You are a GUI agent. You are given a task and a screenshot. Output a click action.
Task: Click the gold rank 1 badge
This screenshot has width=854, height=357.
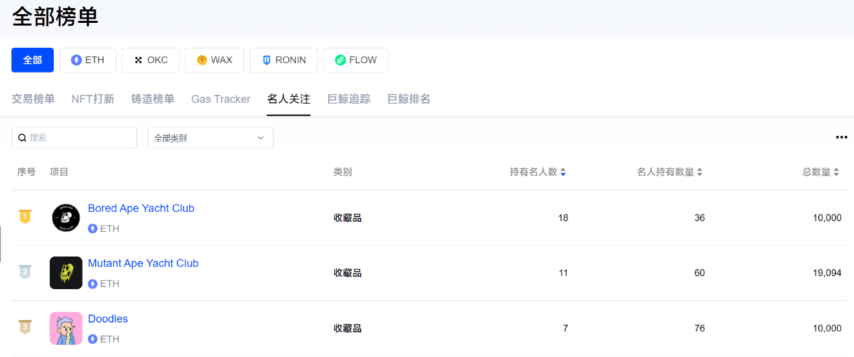pyautogui.click(x=25, y=216)
